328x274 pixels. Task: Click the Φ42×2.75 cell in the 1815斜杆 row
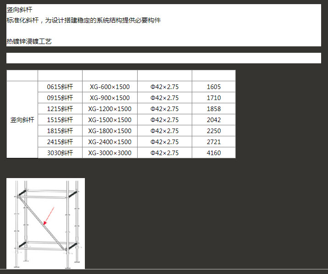pyautogui.click(x=165, y=131)
